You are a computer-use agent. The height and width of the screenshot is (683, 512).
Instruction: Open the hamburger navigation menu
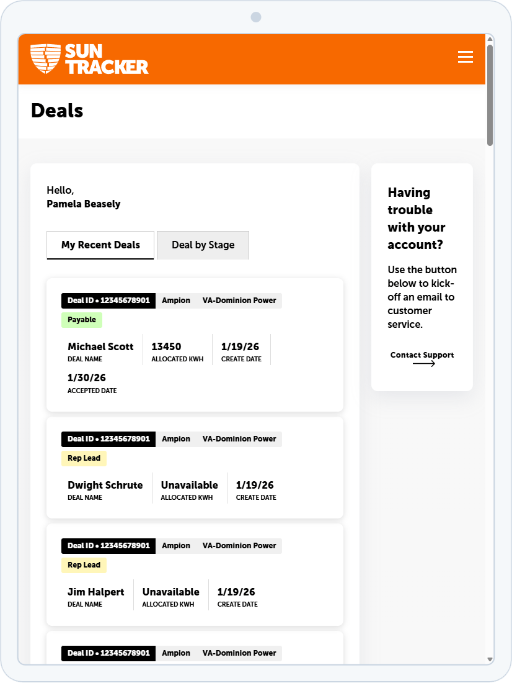pos(466,57)
